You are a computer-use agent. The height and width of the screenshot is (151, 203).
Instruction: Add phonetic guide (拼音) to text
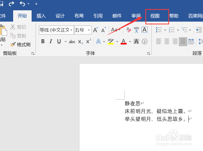pos(137,30)
